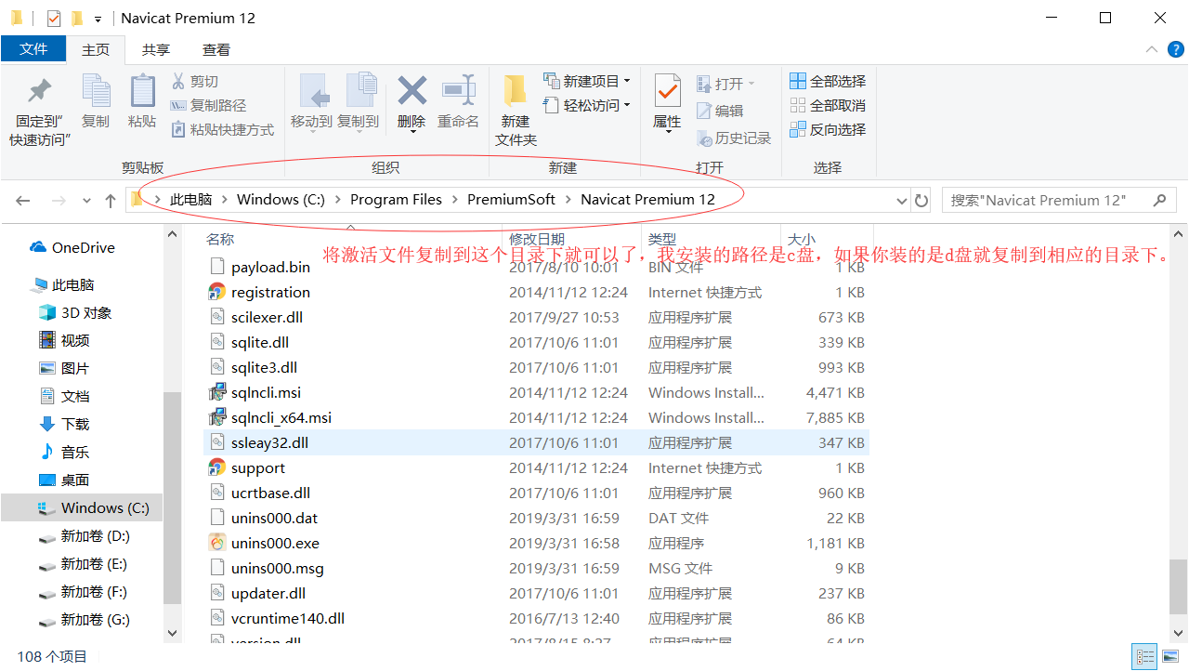Click the search magnifier icon
The height and width of the screenshot is (671, 1189).
click(x=1159, y=200)
